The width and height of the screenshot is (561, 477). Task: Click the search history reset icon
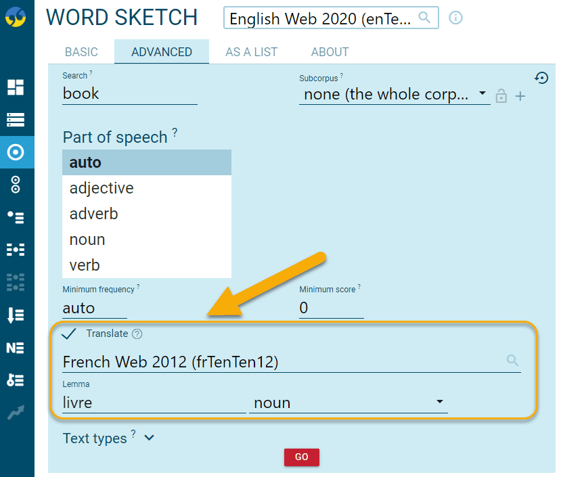pos(541,78)
